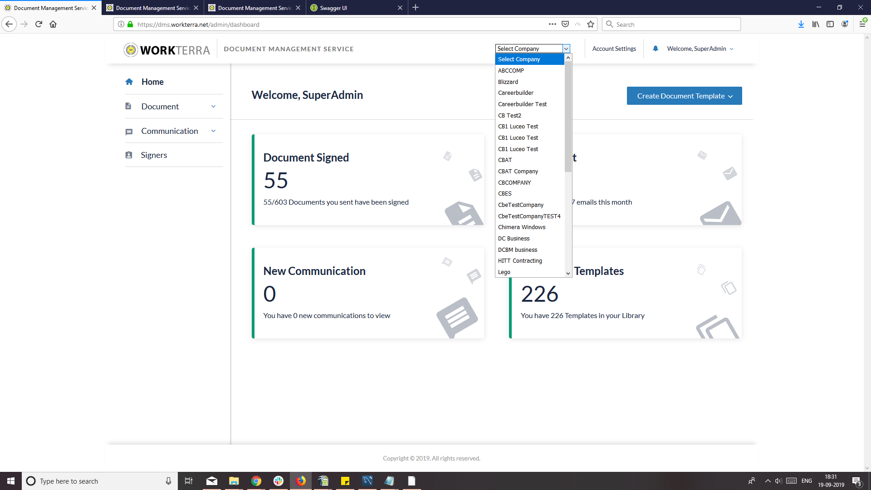Select ABCCOMP from company list
Viewport: 871px width, 490px height.
[530, 70]
